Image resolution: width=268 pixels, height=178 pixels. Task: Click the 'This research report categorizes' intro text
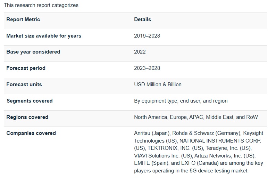coord(41,5)
